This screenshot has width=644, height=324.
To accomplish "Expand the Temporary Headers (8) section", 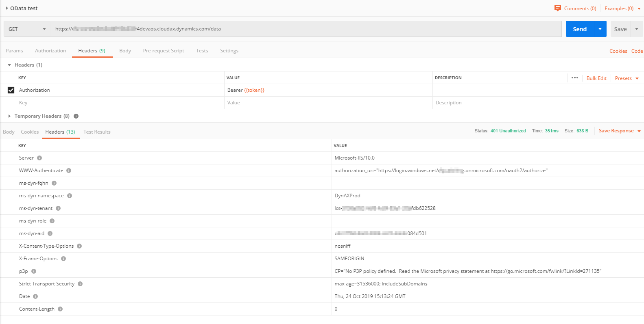I will (9, 116).
